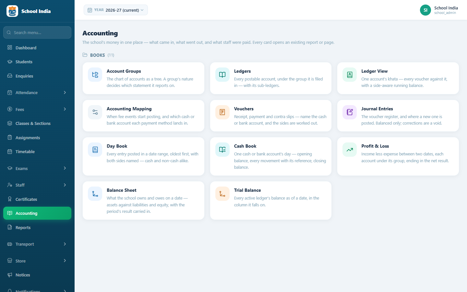
Task: Click the Students graduation cap icon
Action: (x=10, y=62)
